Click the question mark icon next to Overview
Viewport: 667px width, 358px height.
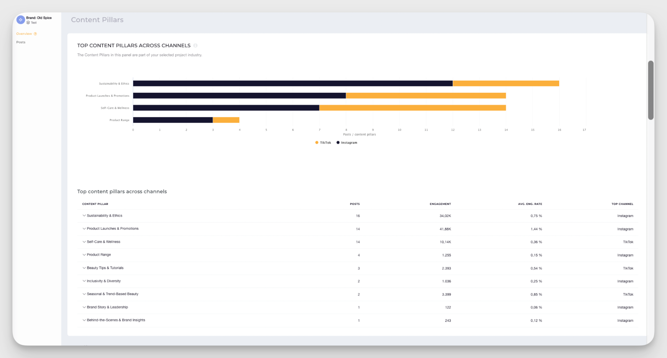point(35,33)
